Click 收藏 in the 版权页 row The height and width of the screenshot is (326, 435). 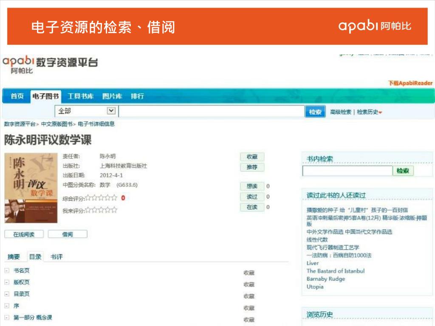coord(249,284)
